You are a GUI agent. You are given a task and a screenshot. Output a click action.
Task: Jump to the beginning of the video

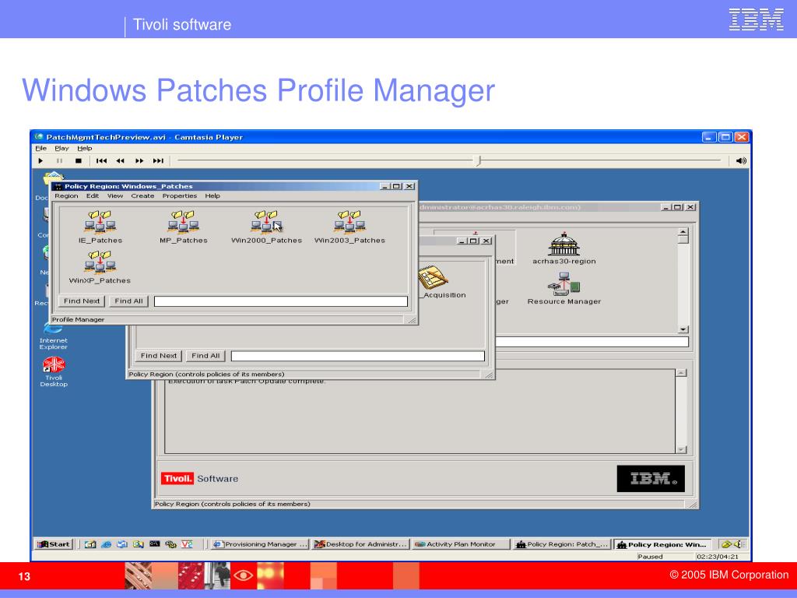pyautogui.click(x=102, y=160)
